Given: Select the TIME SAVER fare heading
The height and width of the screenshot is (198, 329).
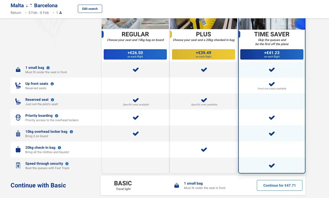Looking at the screenshot, I should tap(272, 34).
